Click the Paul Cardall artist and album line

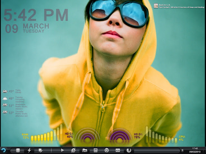click(x=182, y=7)
